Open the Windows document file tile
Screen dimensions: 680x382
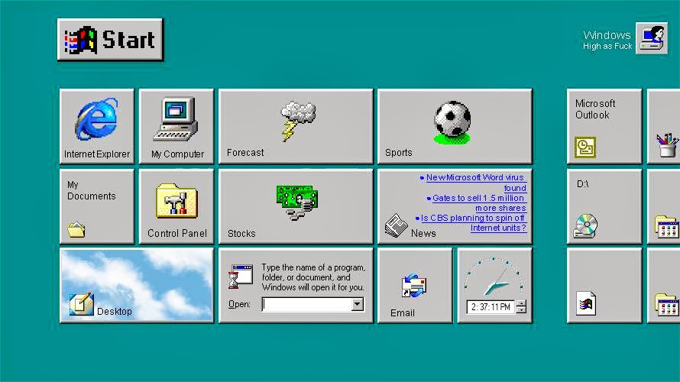[x=604, y=286]
